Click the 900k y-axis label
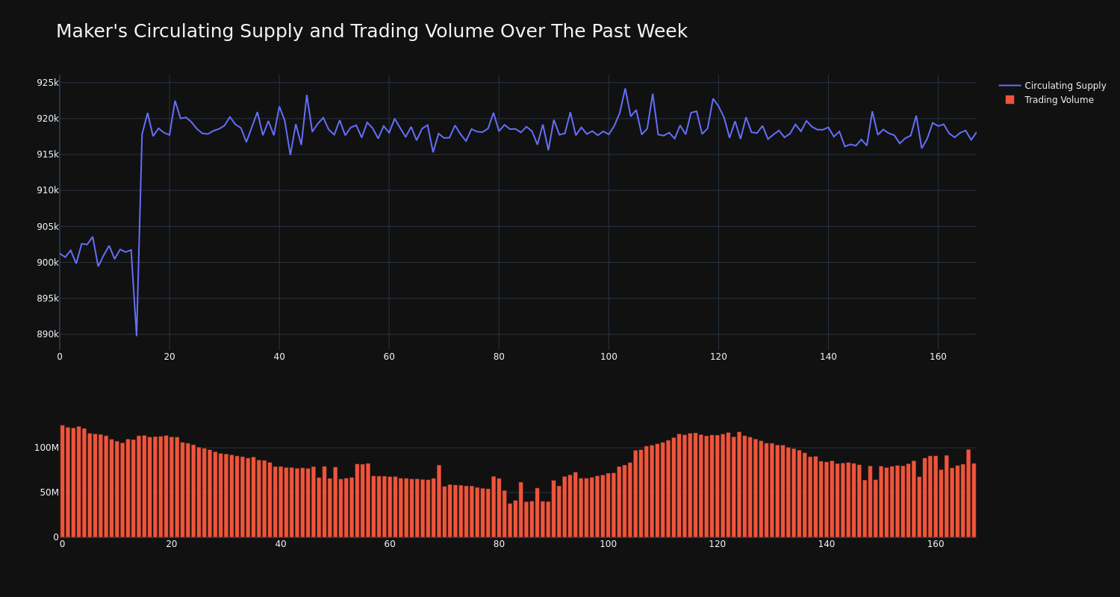 tap(47, 262)
